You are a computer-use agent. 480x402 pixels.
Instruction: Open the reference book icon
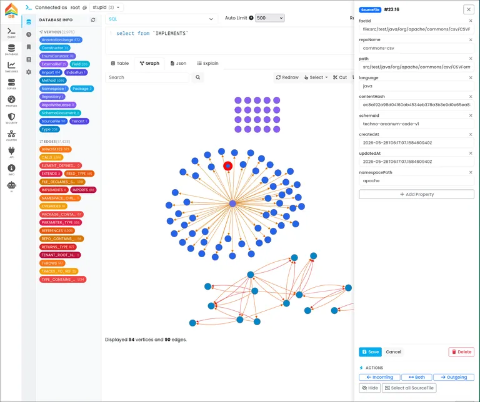pyautogui.click(x=29, y=59)
